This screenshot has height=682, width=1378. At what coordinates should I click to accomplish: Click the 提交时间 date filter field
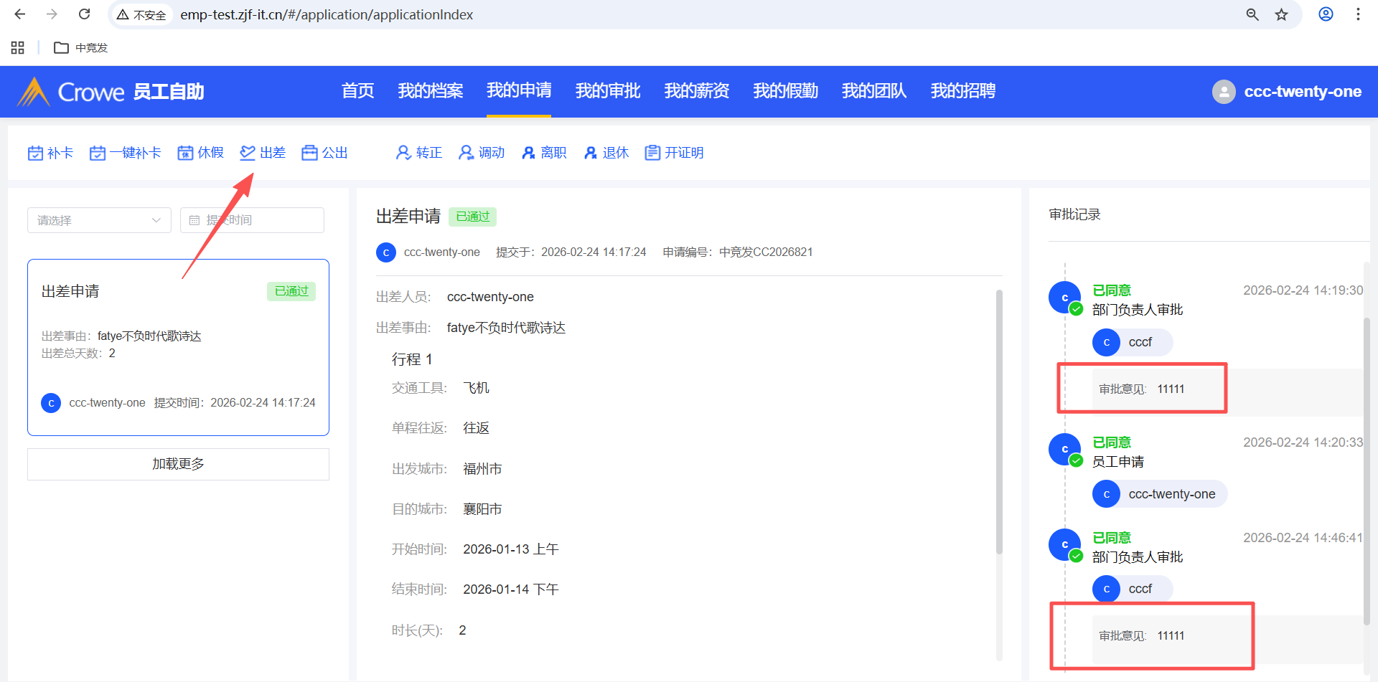tap(252, 220)
